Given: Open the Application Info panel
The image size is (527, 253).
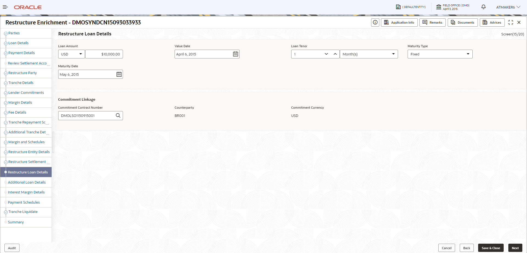Looking at the screenshot, I should point(399,23).
